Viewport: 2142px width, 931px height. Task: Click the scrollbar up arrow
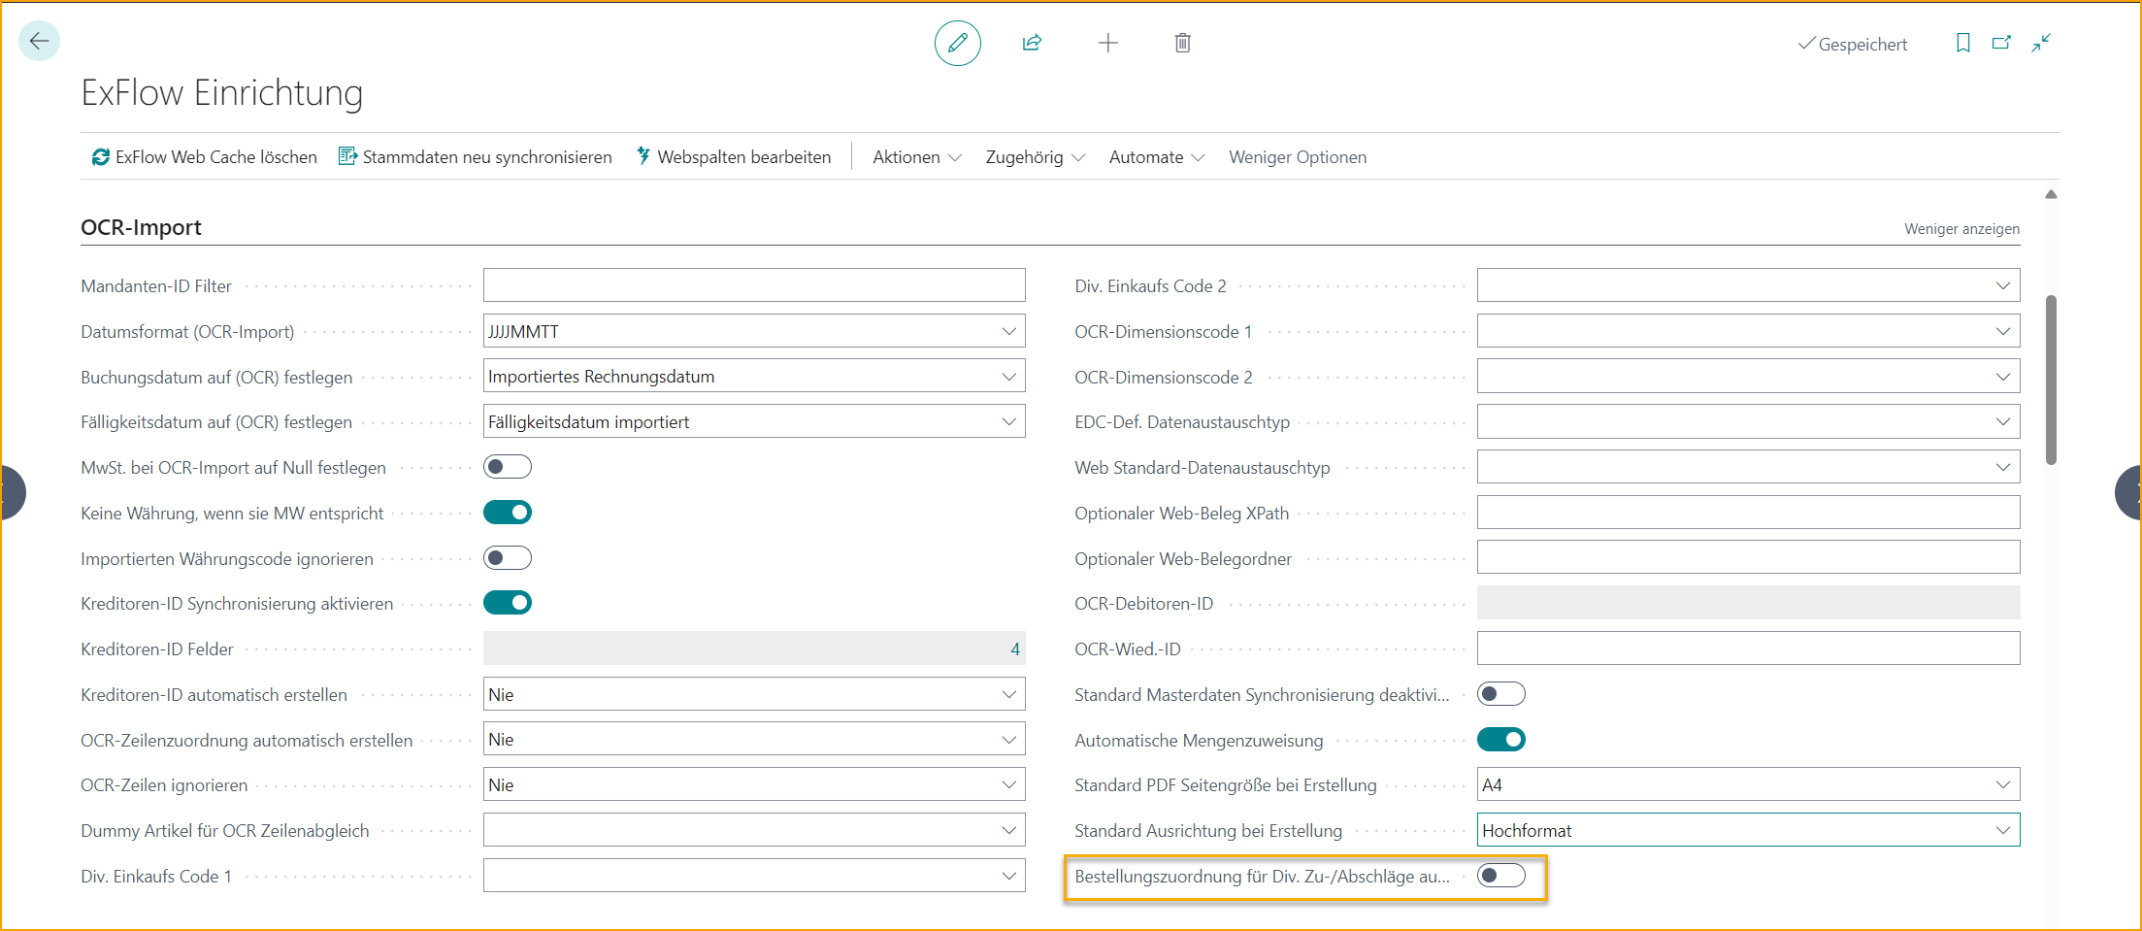[2051, 195]
